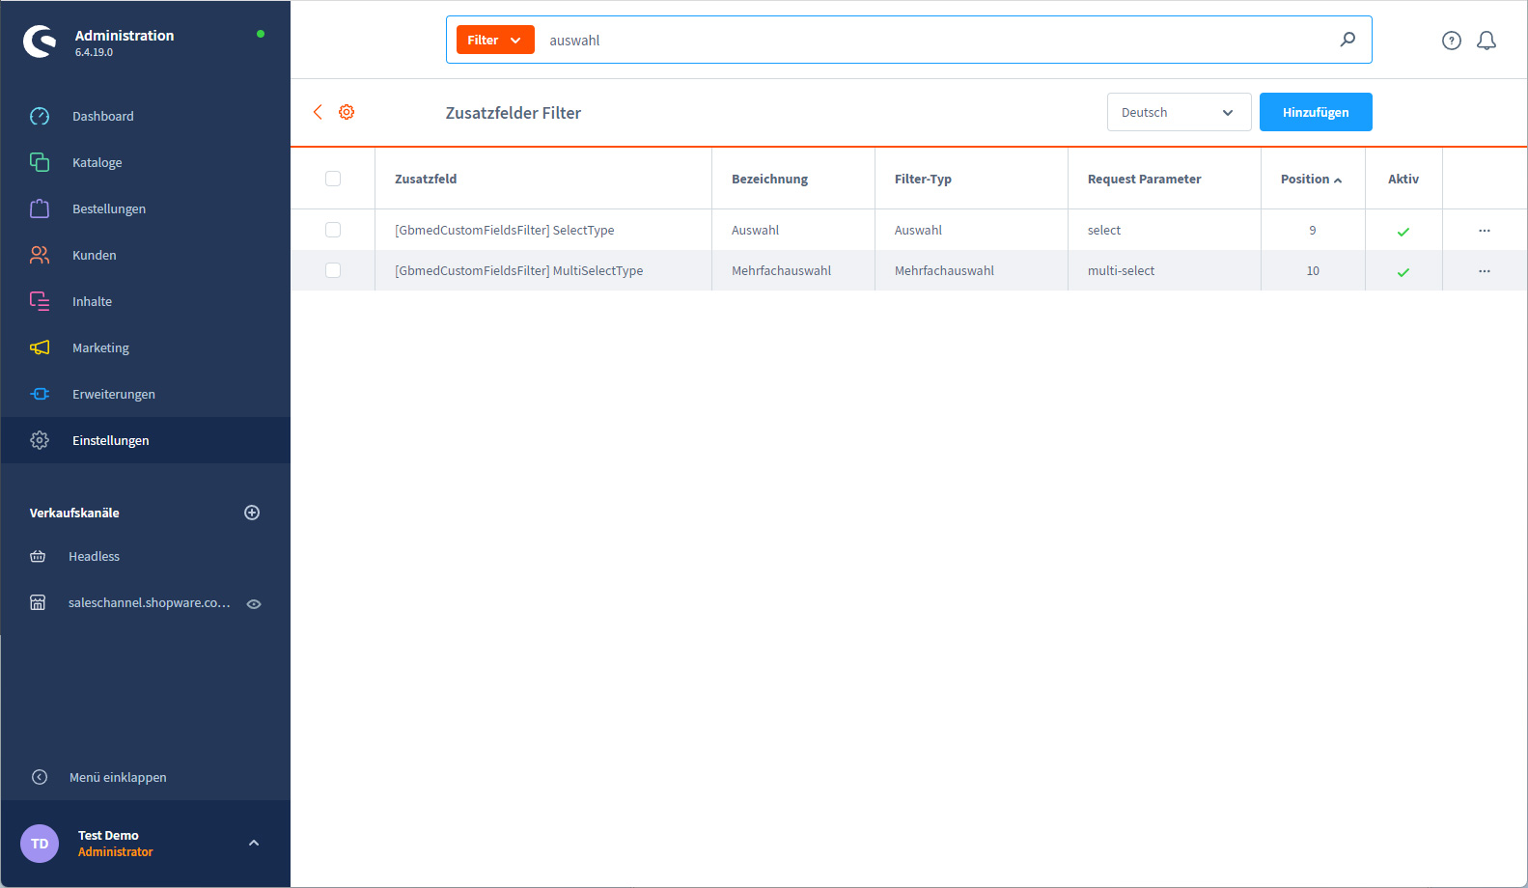Click the Verkaufskanäle heading
This screenshot has width=1528, height=888.
pos(74,513)
